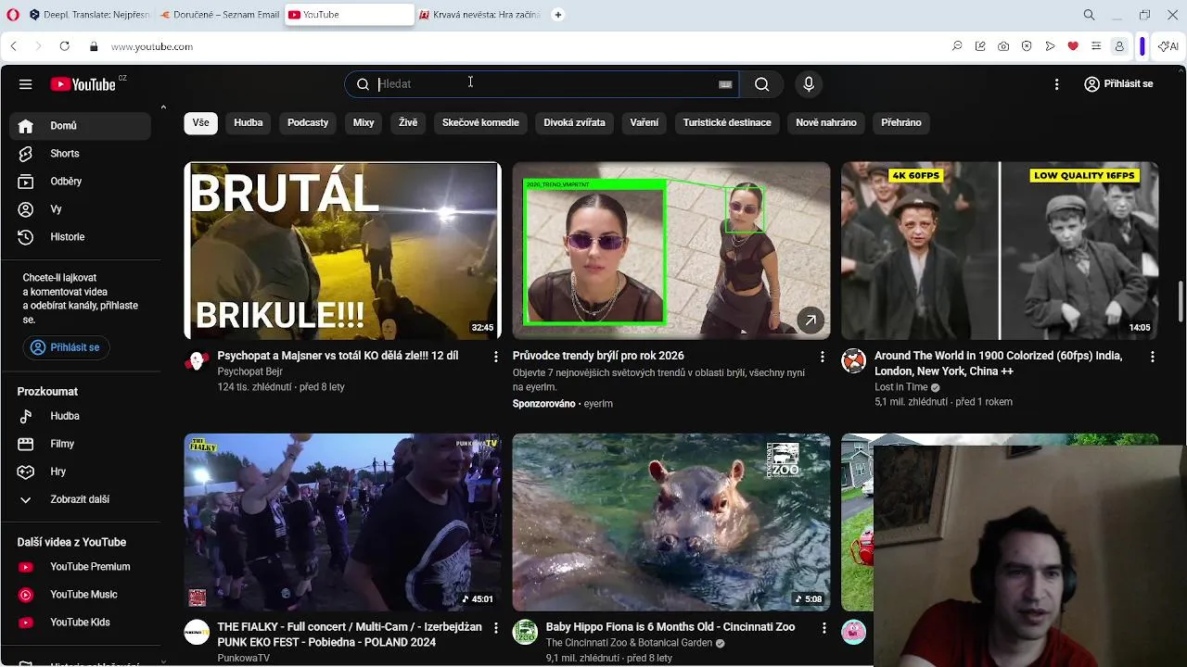Screen dimensions: 1187x667
Task: Open Shorts in the sidebar
Action: pos(80,154)
